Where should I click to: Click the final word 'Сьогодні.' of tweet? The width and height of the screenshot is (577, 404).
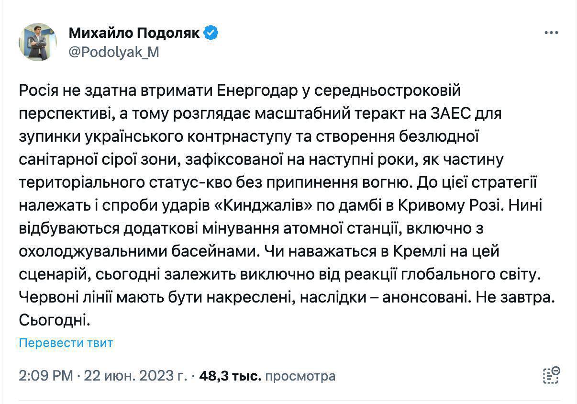pos(55,320)
